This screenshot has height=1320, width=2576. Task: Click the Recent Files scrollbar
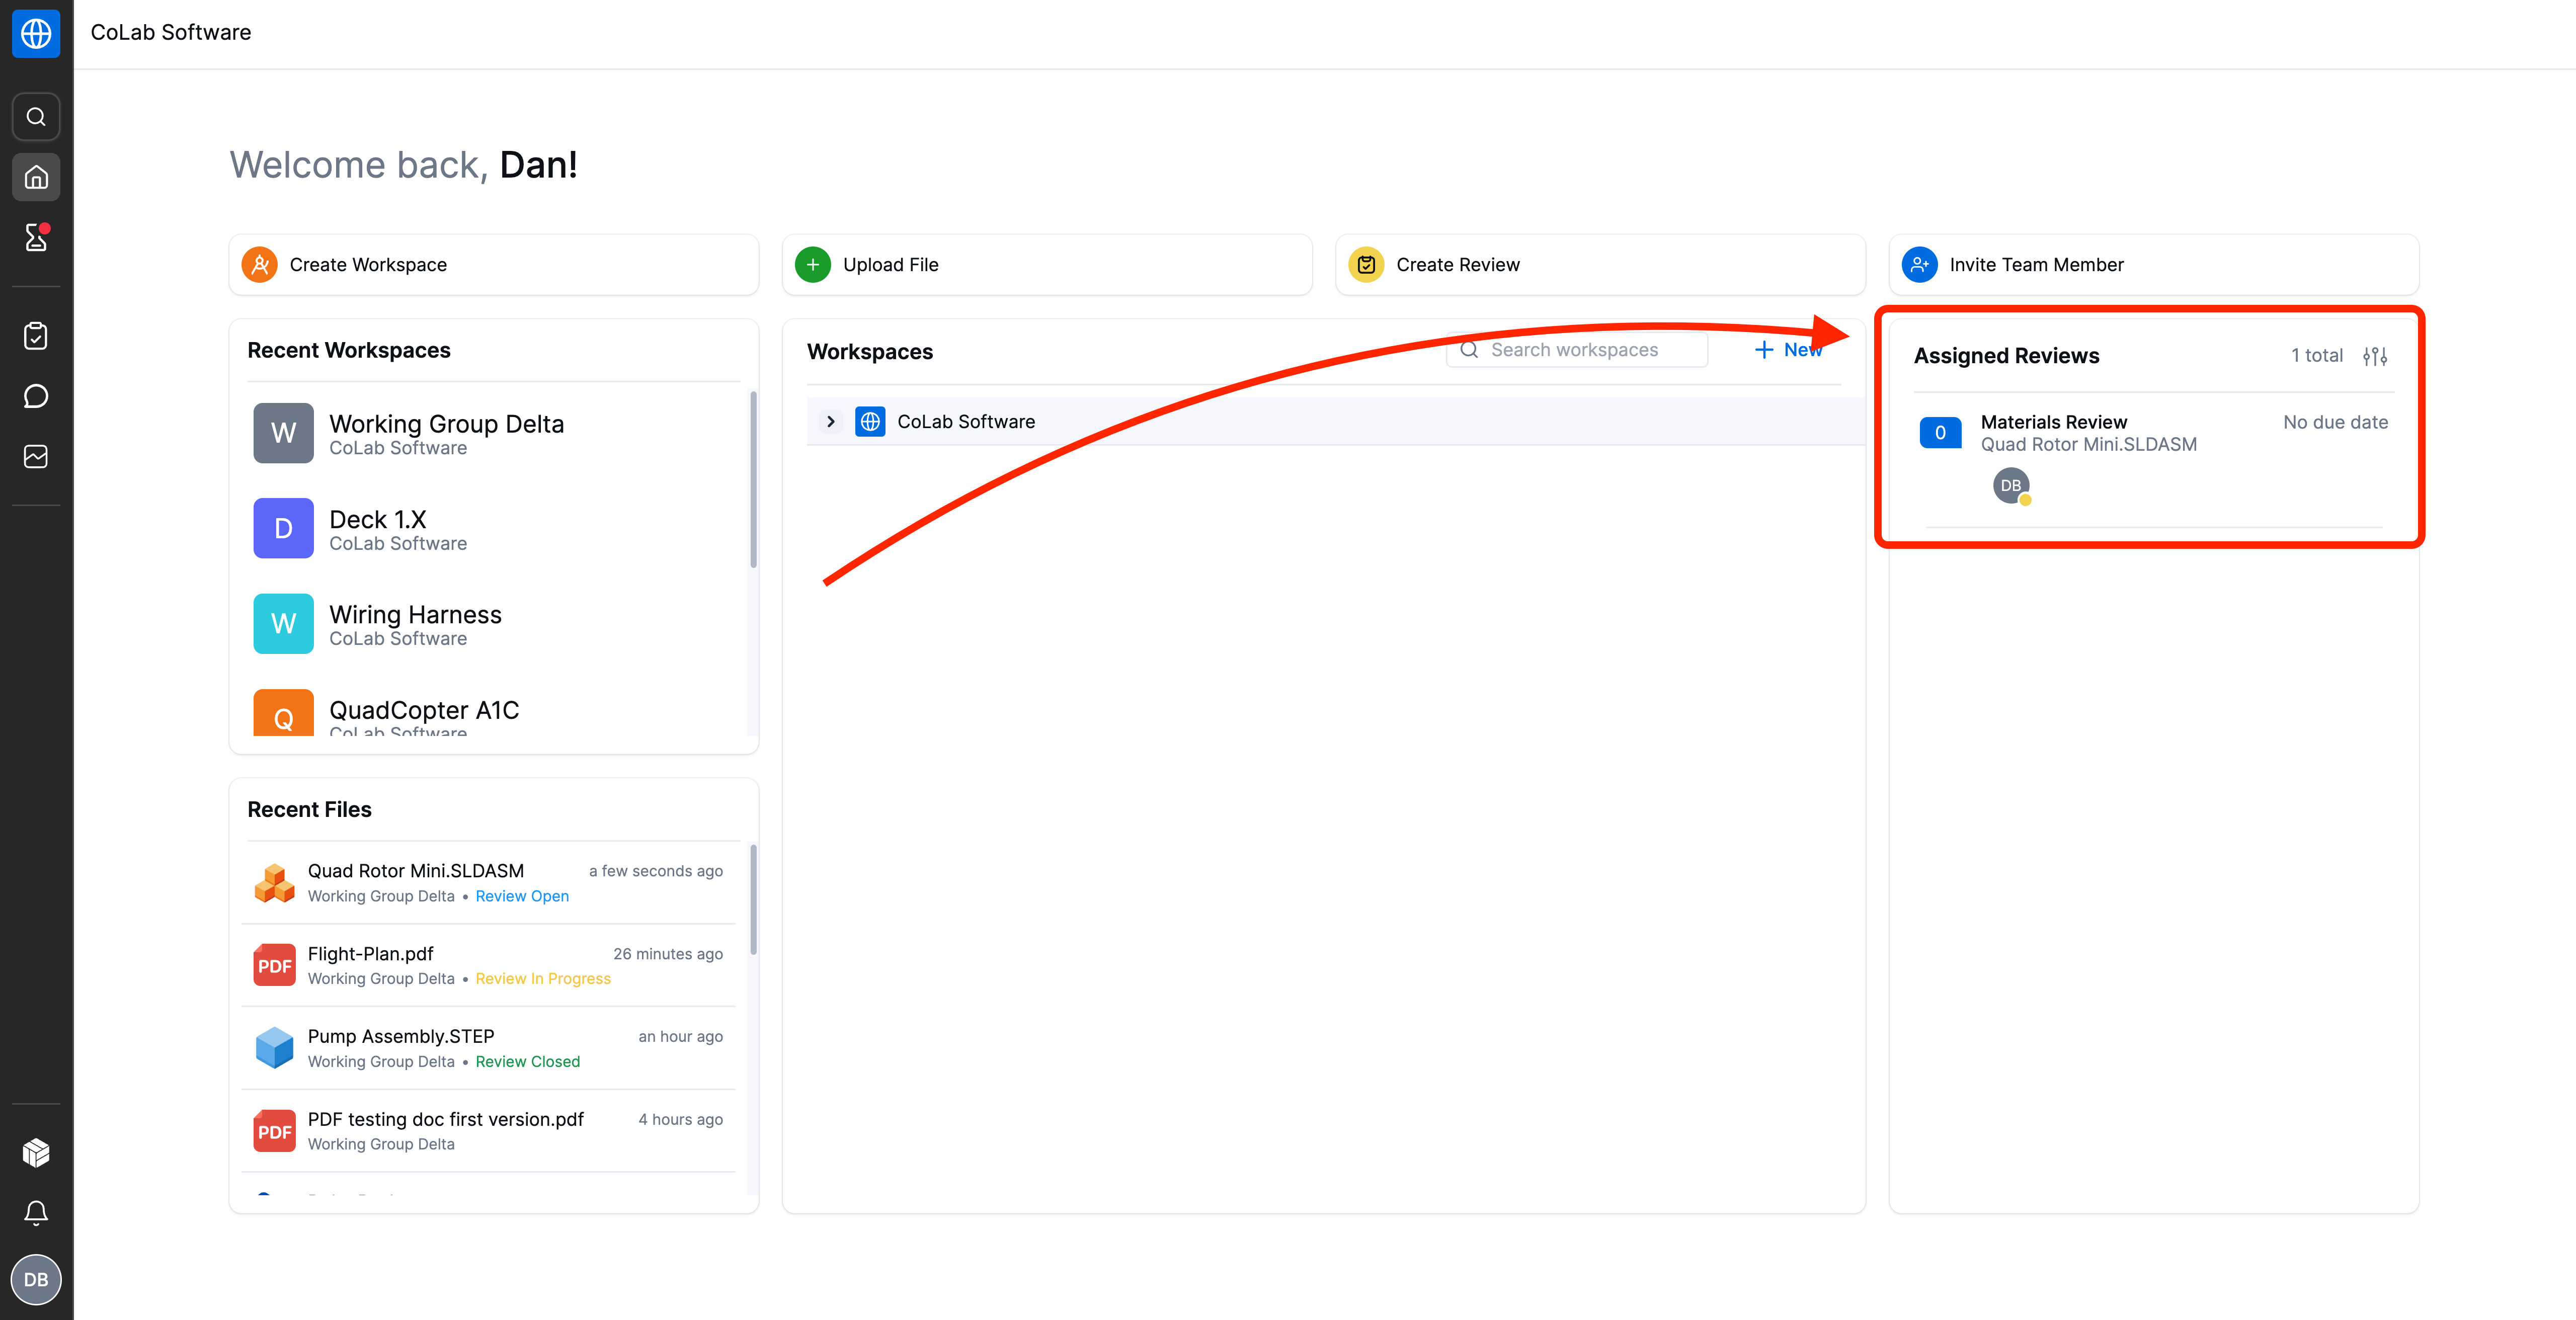tap(753, 901)
